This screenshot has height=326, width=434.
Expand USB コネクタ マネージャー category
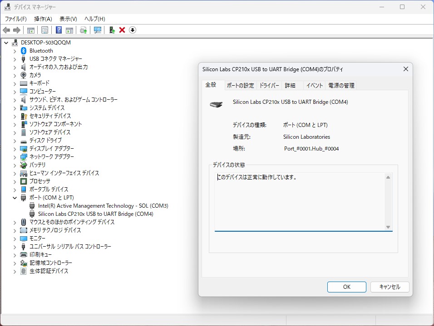click(x=15, y=59)
